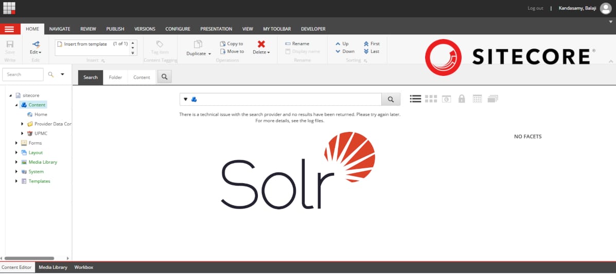
Task: Open the PRESENTATION ribbon tab
Action: click(216, 29)
